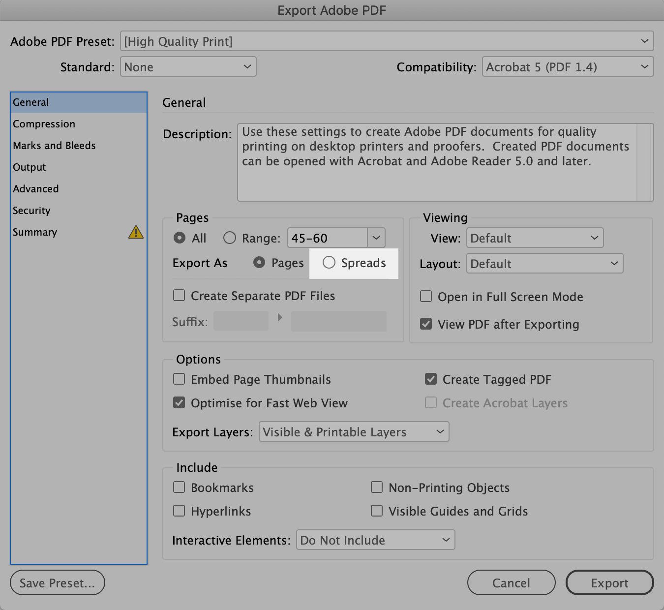664x610 pixels.
Task: Select the Range radio button
Action: [230, 238]
